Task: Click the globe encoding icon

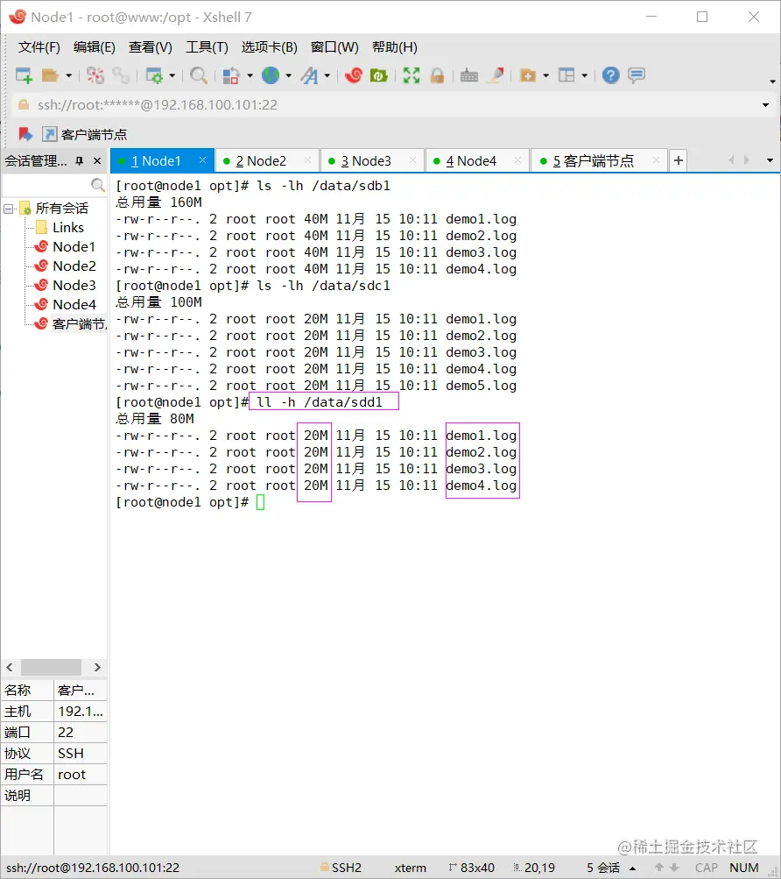Action: [x=271, y=75]
